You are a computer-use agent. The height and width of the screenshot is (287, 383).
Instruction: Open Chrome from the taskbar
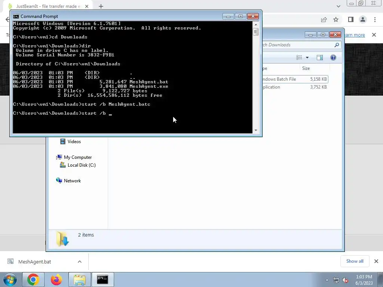pos(33,280)
